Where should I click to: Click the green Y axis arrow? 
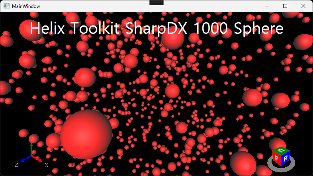(31, 149)
